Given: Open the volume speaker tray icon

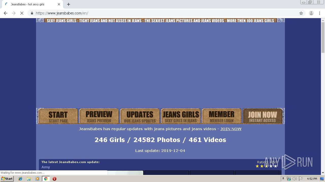Looking at the screenshot, I should click(x=295, y=179).
